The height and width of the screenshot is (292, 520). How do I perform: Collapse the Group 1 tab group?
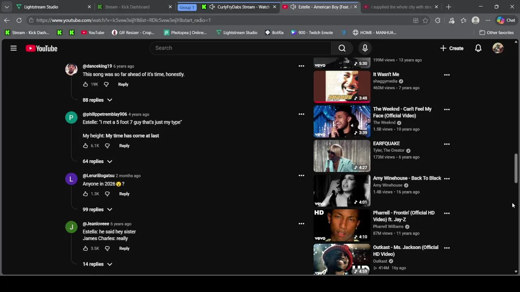[187, 7]
